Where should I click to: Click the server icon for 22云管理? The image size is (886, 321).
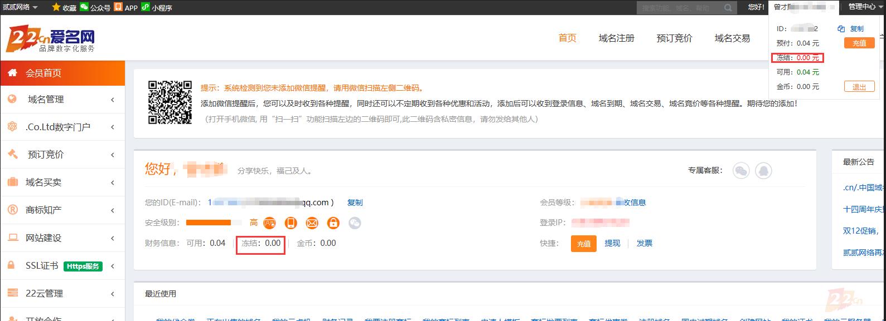pos(12,293)
